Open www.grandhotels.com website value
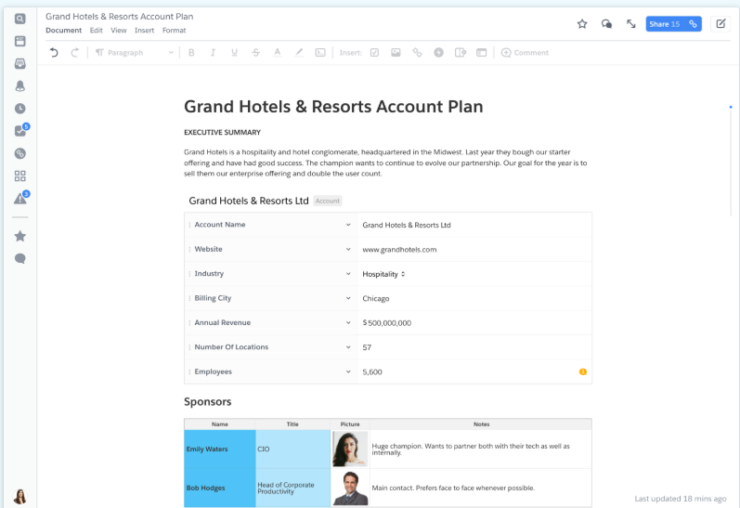 coord(399,249)
